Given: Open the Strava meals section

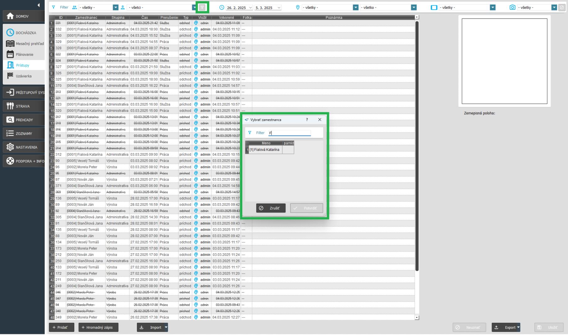Looking at the screenshot, I should (23, 106).
